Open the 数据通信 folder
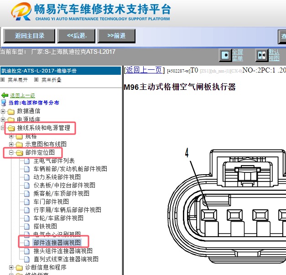 (28, 111)
